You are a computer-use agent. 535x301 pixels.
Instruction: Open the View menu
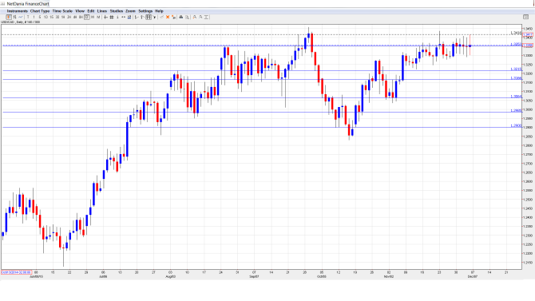pos(80,11)
